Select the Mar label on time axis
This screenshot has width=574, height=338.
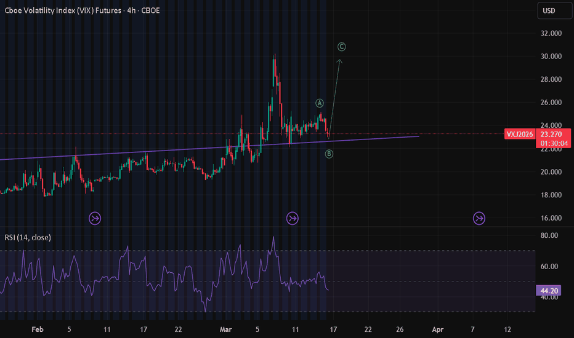click(225, 329)
